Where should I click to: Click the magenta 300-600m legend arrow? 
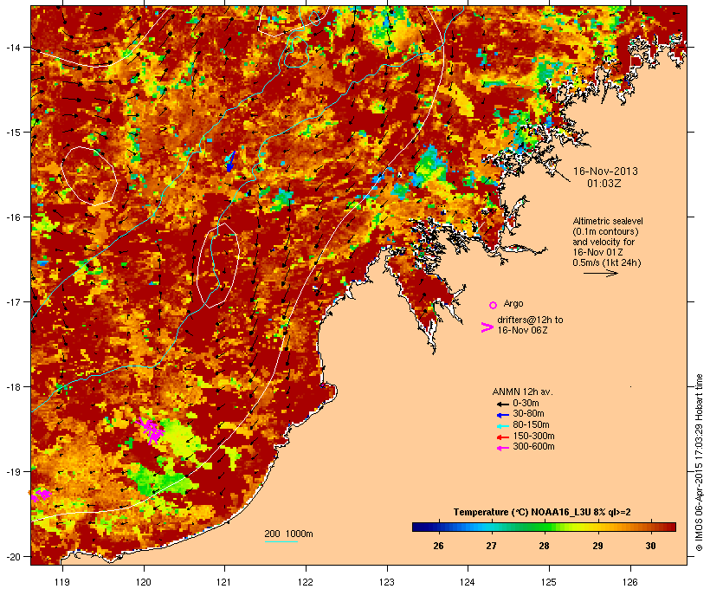click(x=502, y=448)
